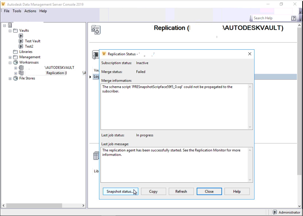Click the Administrator icon in the status bar
Screen dimensions: 303x216
click(x=274, y=212)
